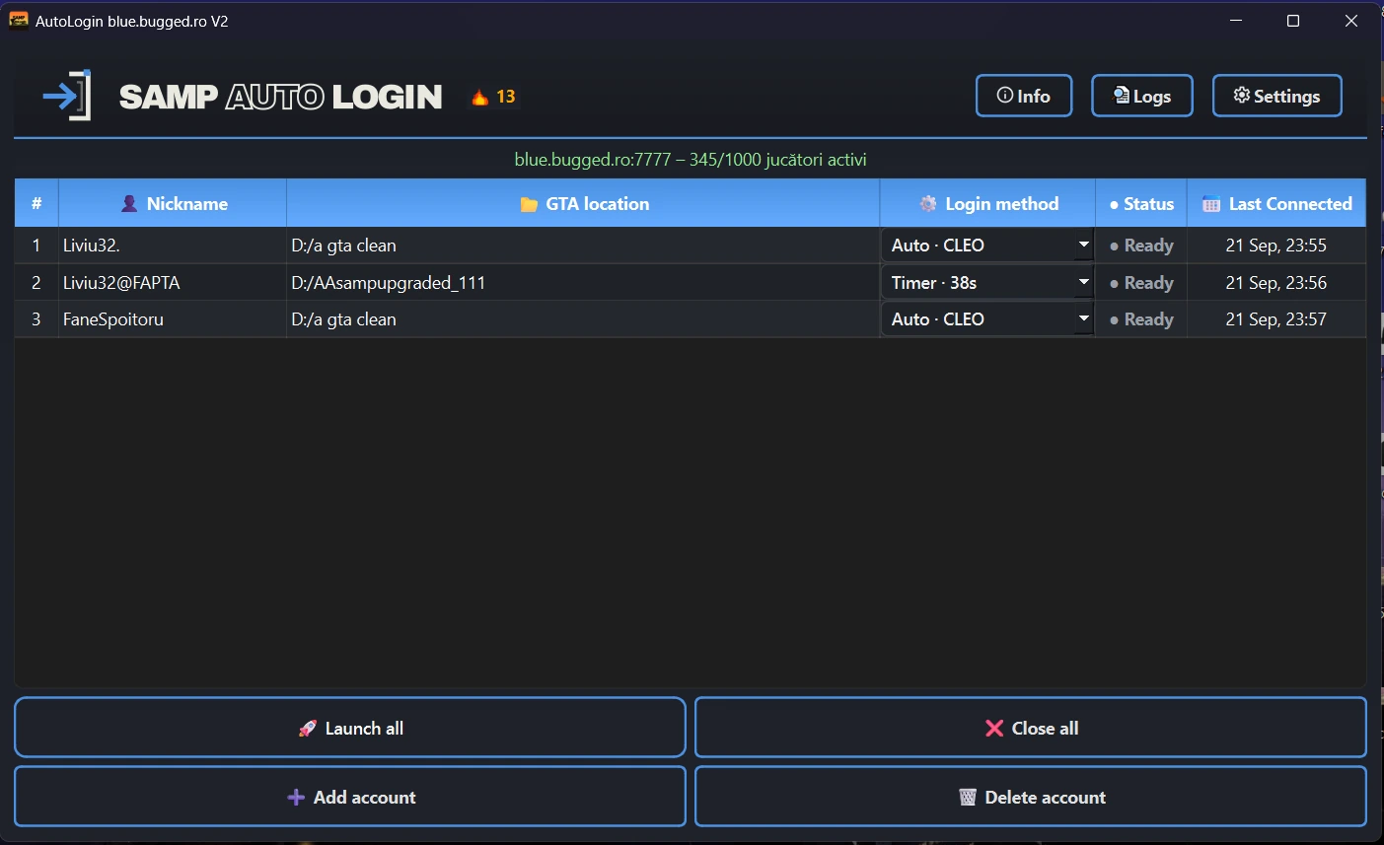The height and width of the screenshot is (845, 1384).
Task: Sort by the Nickname column header
Action: [173, 203]
